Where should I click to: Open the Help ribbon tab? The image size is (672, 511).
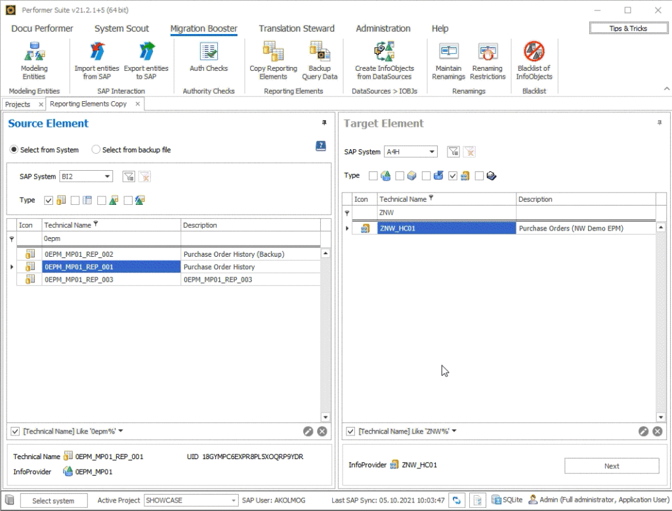click(440, 28)
